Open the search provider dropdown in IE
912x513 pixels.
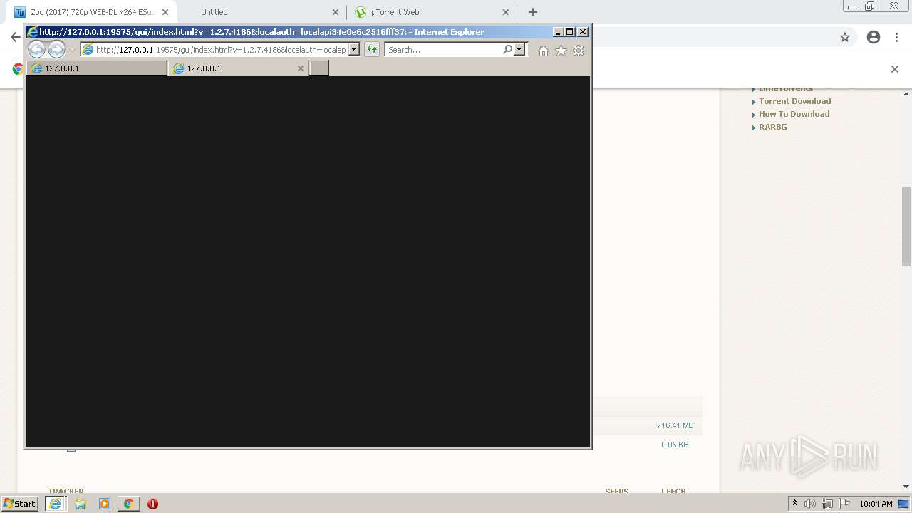click(519, 49)
